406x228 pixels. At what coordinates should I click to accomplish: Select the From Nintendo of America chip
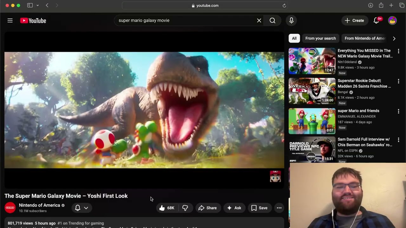click(365, 38)
